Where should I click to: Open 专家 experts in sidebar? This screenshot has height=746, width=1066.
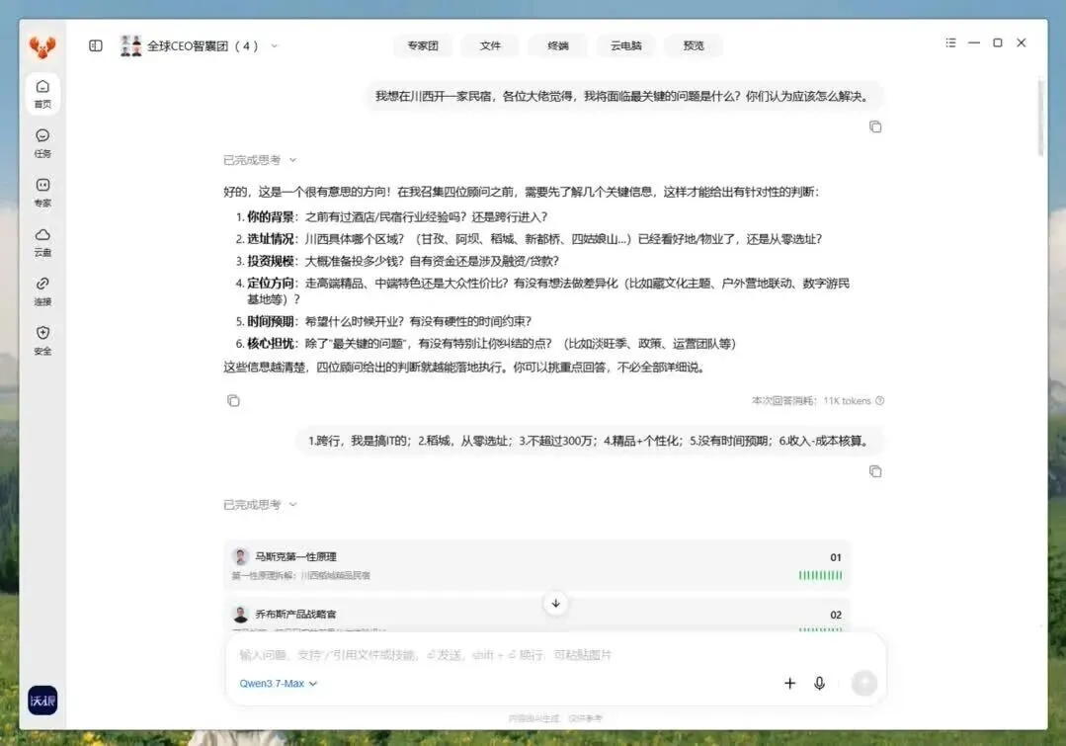click(x=42, y=193)
